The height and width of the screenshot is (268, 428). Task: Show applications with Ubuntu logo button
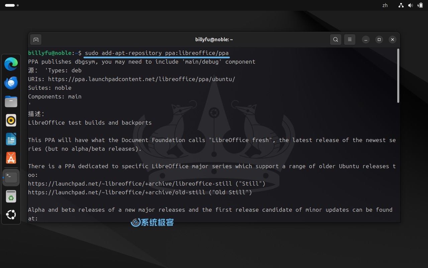point(11,215)
